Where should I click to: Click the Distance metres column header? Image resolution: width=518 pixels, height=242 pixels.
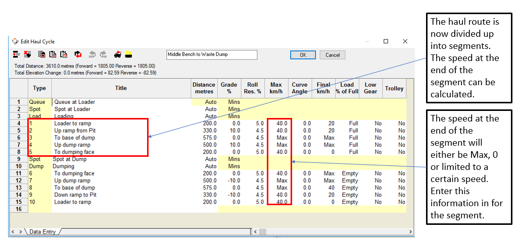pos(204,88)
